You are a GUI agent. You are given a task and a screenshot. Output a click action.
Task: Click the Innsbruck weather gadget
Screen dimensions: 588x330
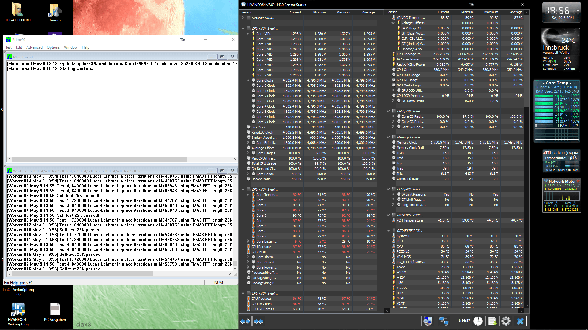pyautogui.click(x=560, y=50)
